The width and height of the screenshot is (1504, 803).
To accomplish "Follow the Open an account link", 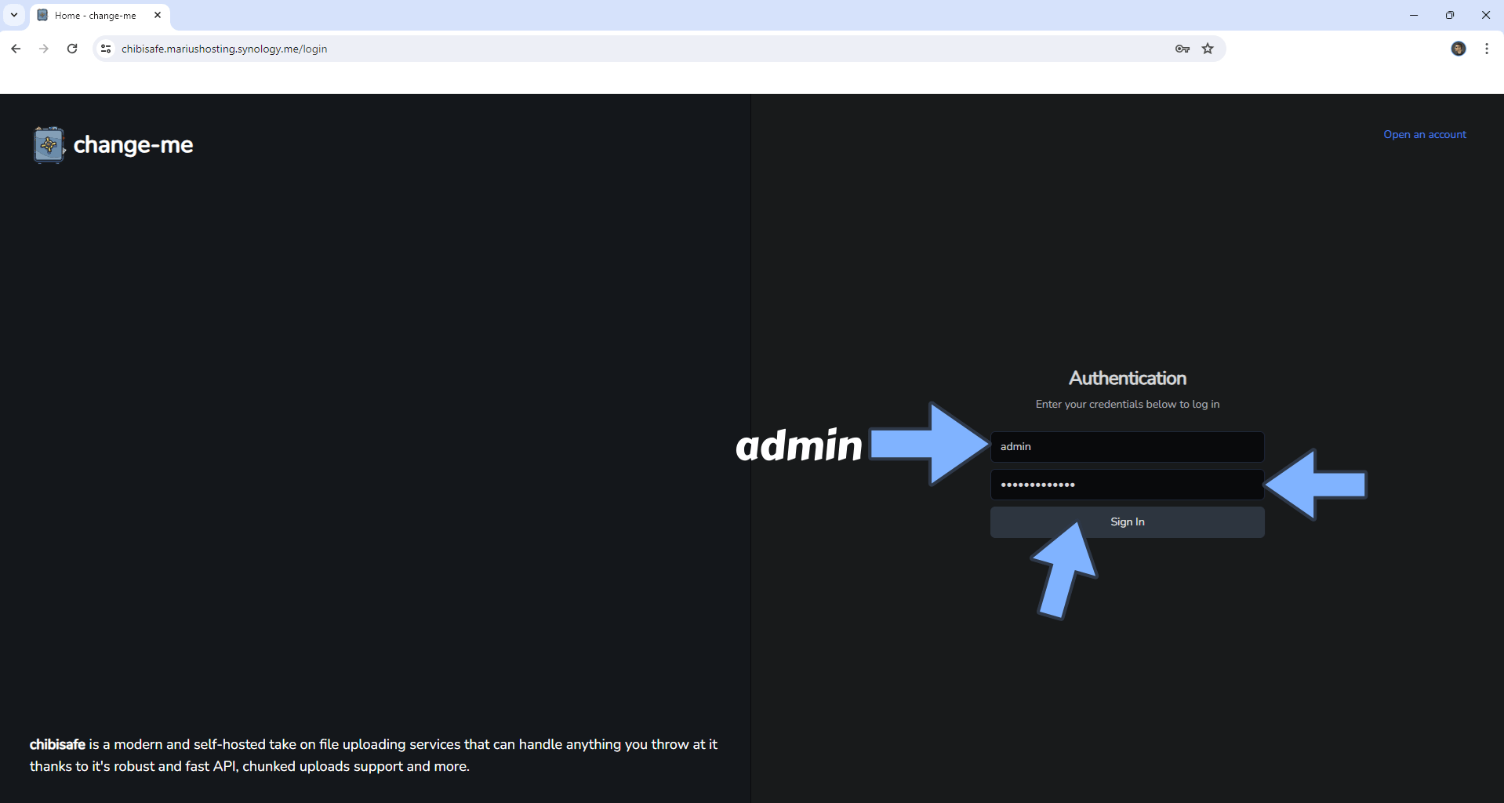I will [1424, 134].
